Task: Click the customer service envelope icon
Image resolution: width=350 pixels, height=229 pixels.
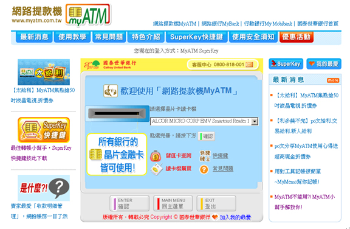Action: [x=249, y=65]
